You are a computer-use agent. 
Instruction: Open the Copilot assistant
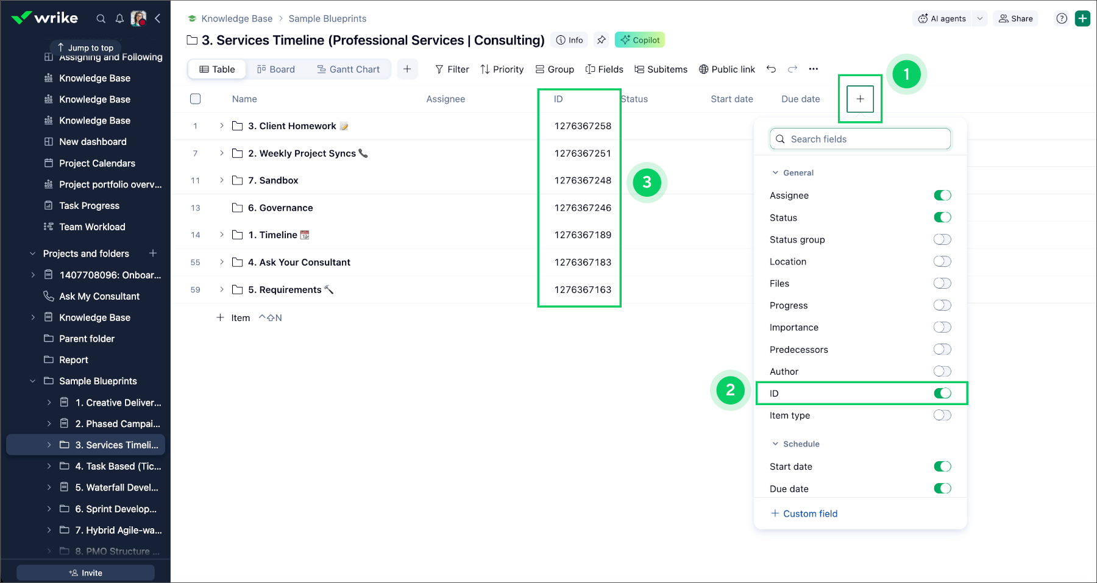(x=640, y=40)
